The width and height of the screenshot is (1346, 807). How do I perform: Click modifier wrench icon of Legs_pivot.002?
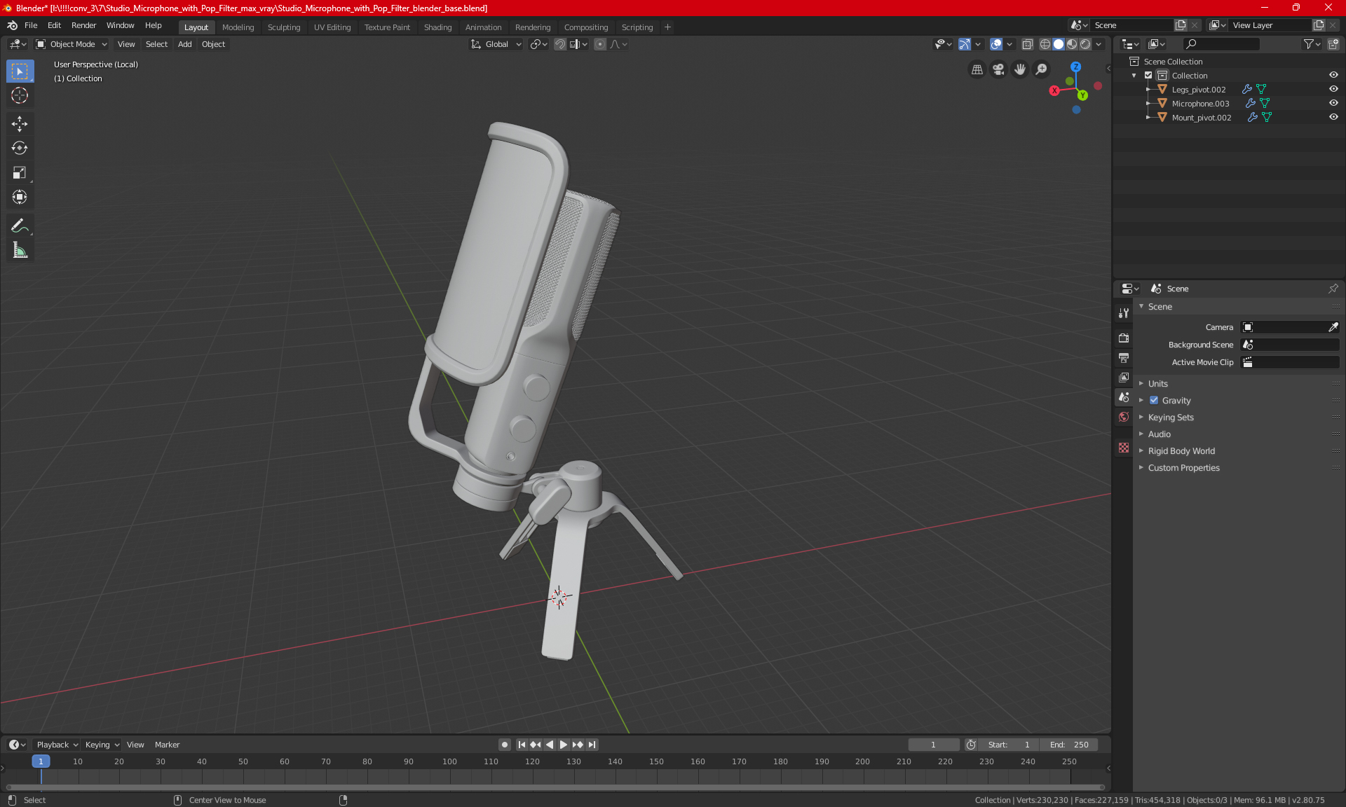point(1247,89)
